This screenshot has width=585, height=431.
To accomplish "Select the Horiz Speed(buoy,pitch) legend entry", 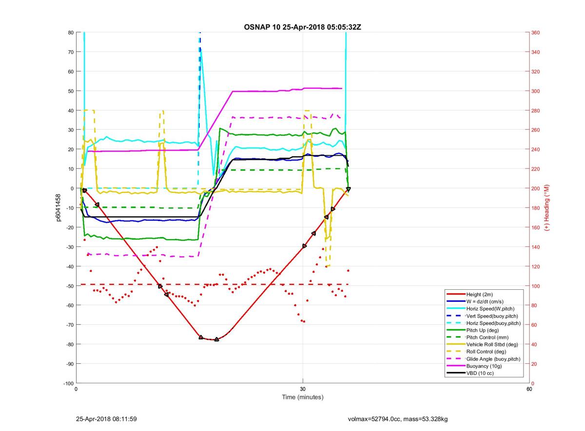I will click(x=483, y=323).
